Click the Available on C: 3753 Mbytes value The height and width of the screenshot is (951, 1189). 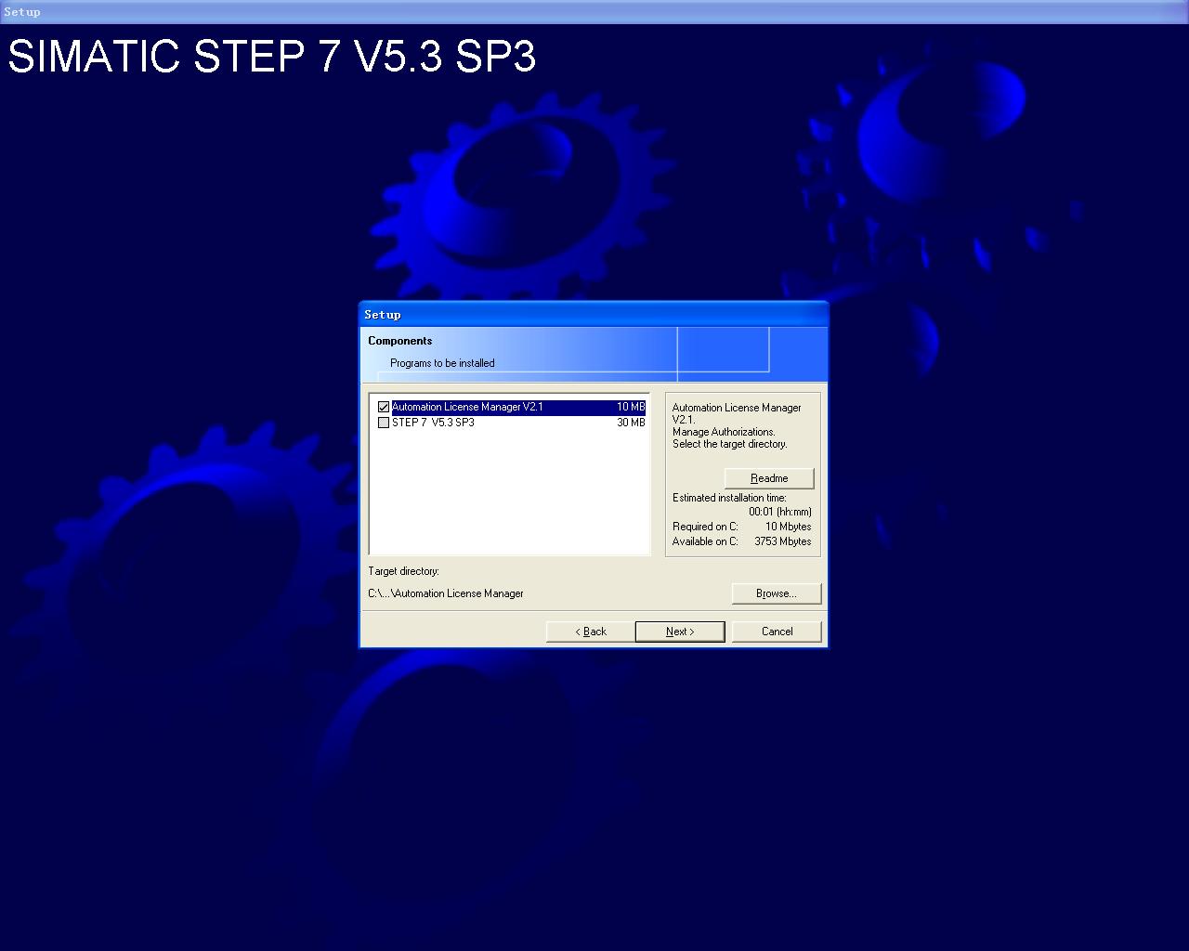(783, 541)
